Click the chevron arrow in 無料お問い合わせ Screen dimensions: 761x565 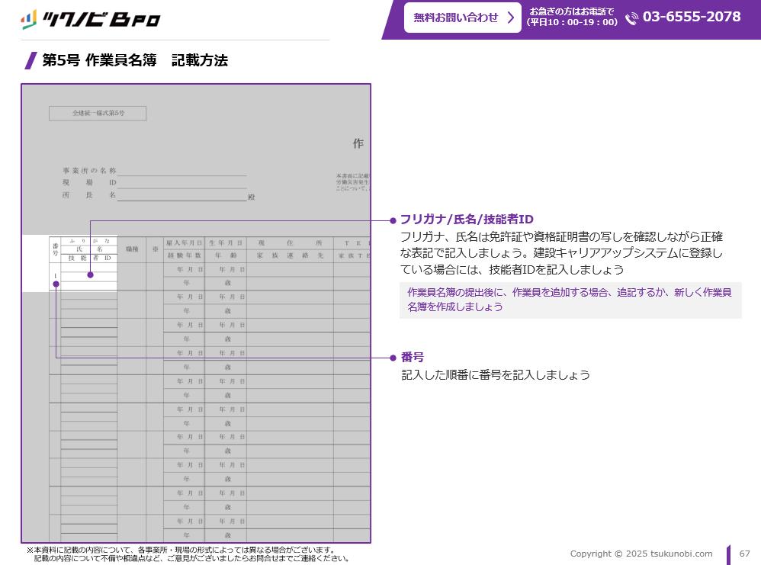pos(510,18)
